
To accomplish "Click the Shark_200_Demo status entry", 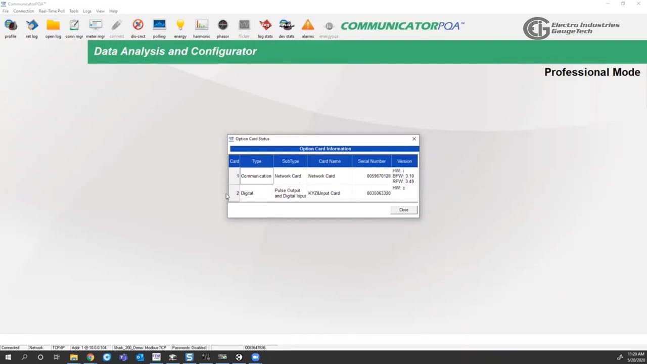I will coord(128,348).
